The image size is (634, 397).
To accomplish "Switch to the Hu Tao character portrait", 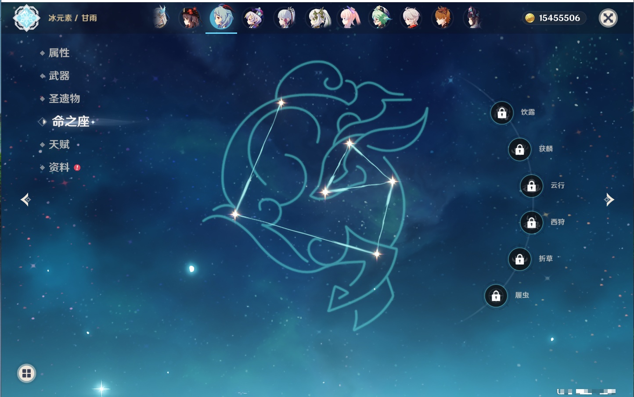I will 190,18.
